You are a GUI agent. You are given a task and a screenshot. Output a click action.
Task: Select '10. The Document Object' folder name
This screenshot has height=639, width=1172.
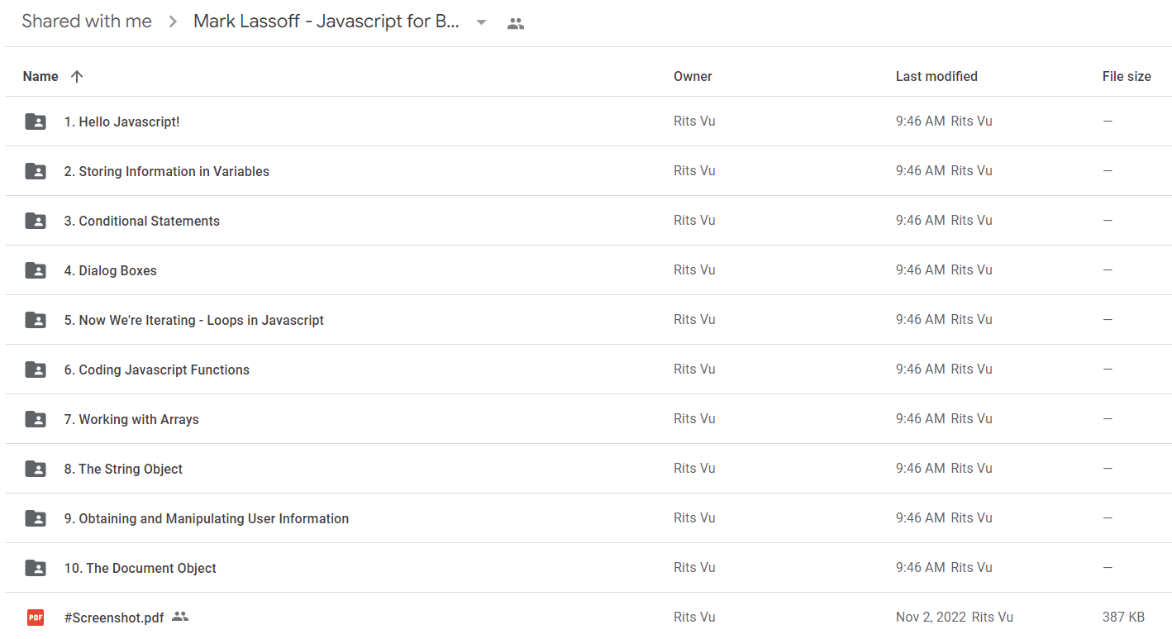click(141, 568)
